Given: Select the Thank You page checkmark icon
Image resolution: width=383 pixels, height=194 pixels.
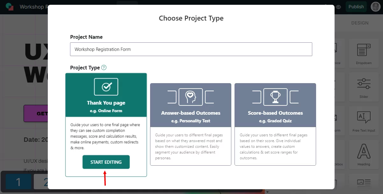Looking at the screenshot, I should (106, 87).
